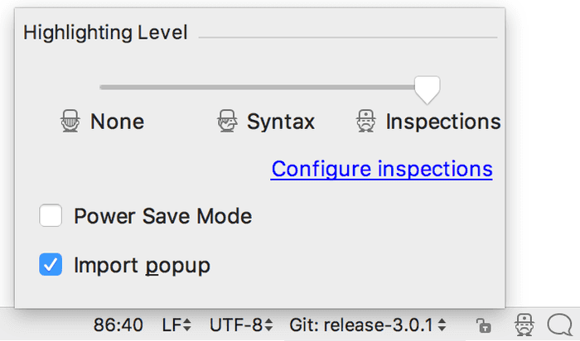Click the Power Save Mode label

pos(162,217)
